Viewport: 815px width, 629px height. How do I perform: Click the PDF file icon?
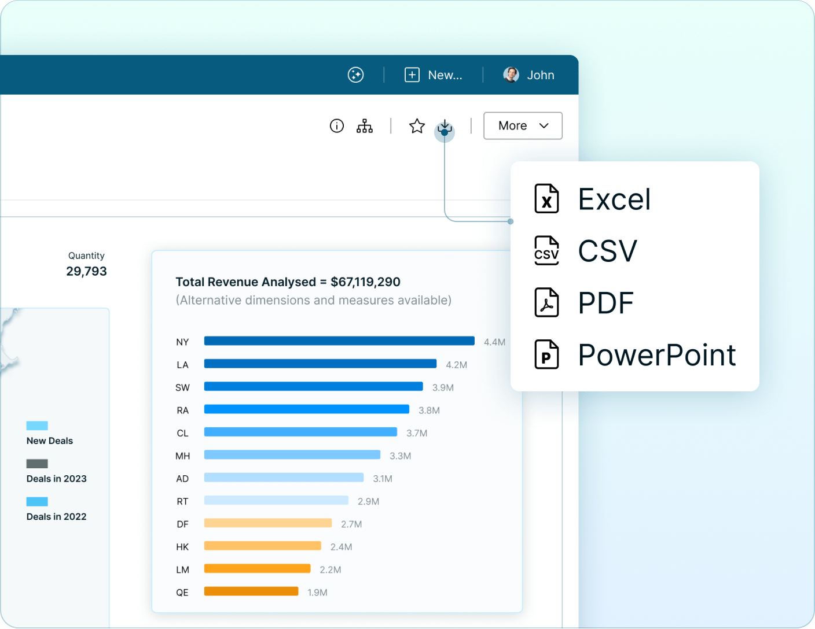pos(546,302)
